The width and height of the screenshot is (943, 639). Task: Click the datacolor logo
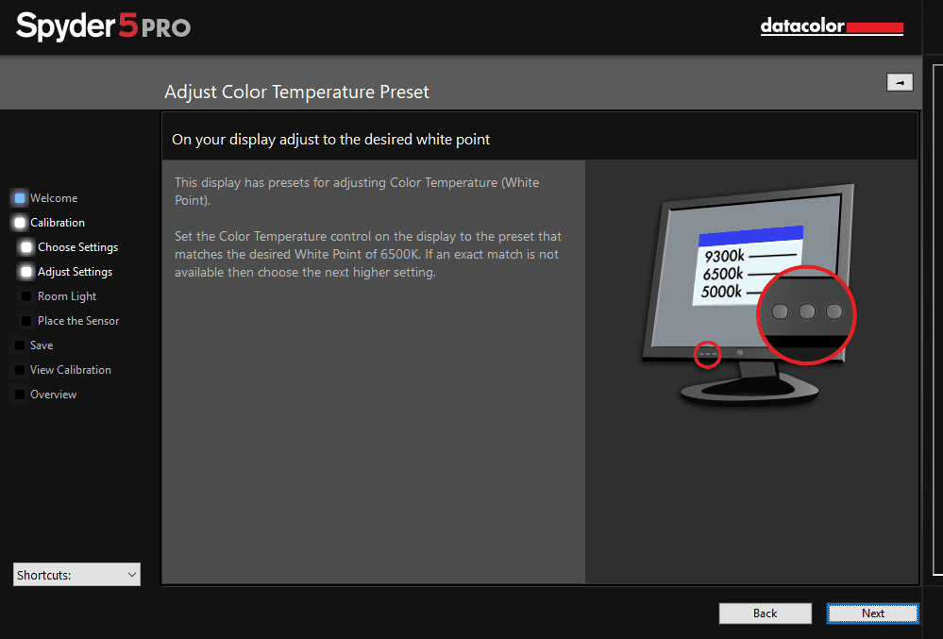tap(832, 26)
